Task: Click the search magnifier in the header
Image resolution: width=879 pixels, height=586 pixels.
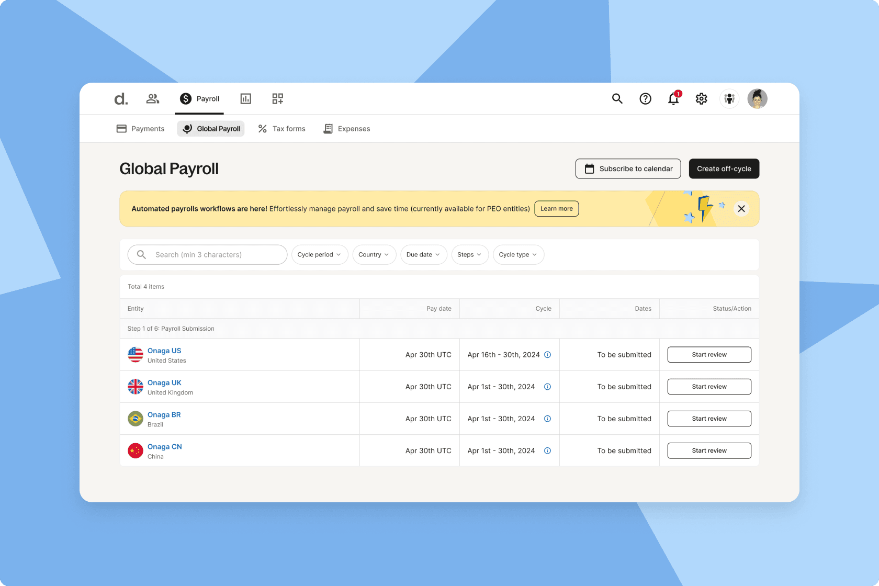Action: tap(617, 98)
